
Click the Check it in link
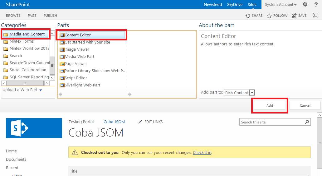point(202,153)
